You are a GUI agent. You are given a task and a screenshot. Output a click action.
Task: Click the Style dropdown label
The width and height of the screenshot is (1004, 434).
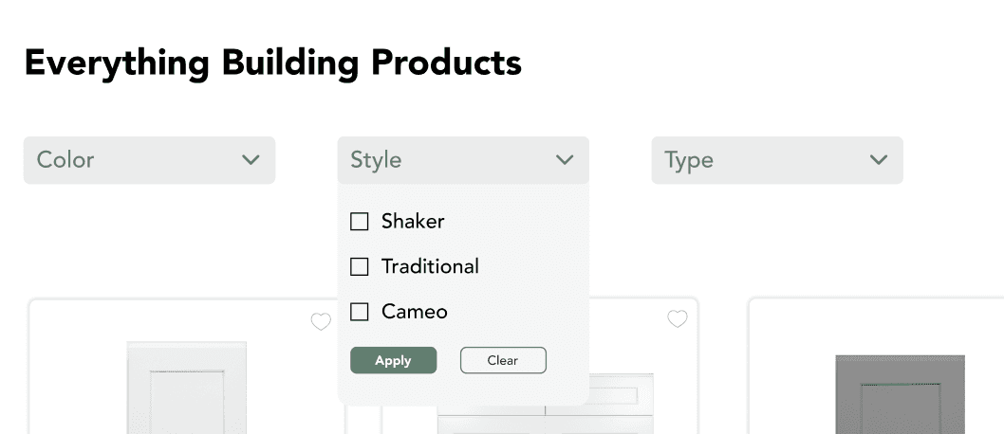(376, 160)
